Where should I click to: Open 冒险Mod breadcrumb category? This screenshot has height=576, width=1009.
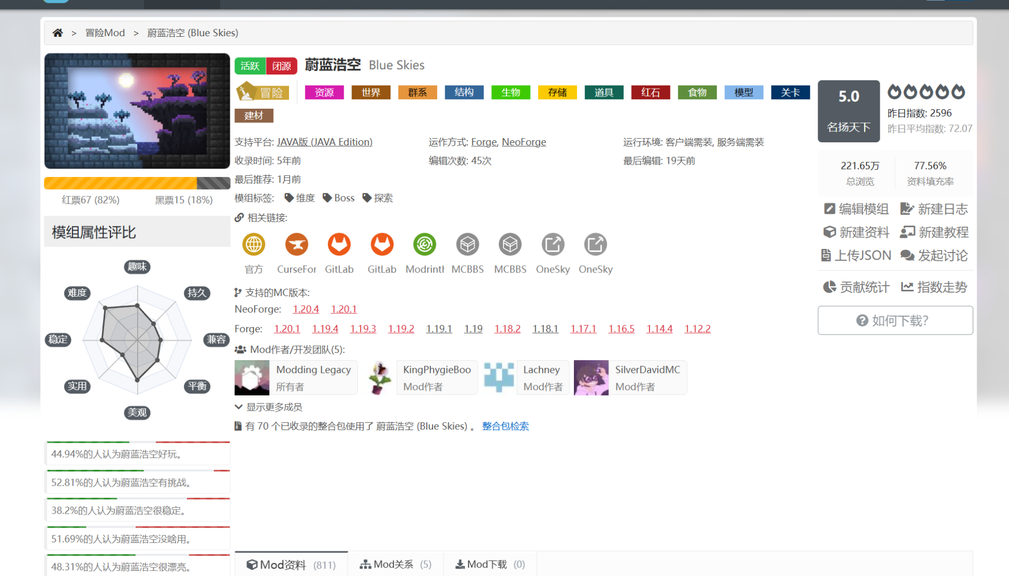pos(105,33)
